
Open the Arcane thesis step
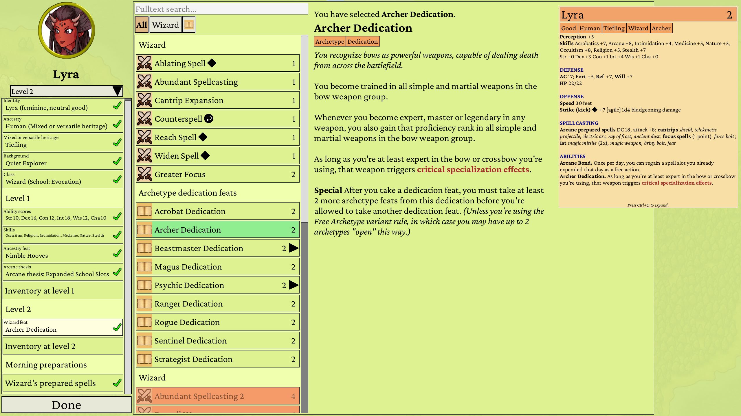[63, 272]
